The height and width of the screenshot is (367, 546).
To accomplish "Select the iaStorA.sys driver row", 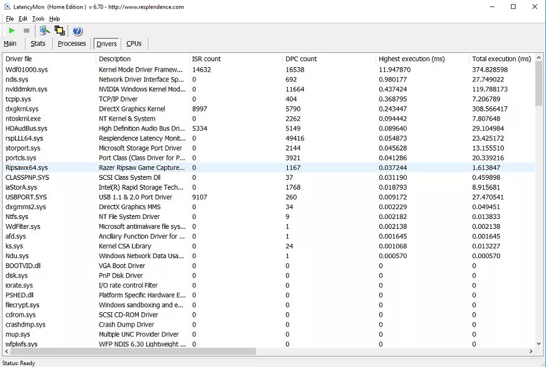I will click(x=269, y=187).
